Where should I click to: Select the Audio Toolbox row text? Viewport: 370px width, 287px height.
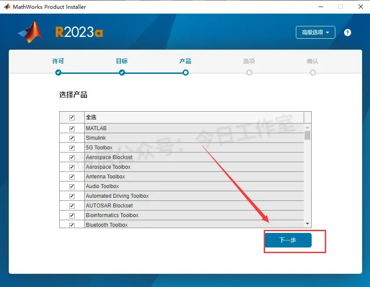click(102, 186)
